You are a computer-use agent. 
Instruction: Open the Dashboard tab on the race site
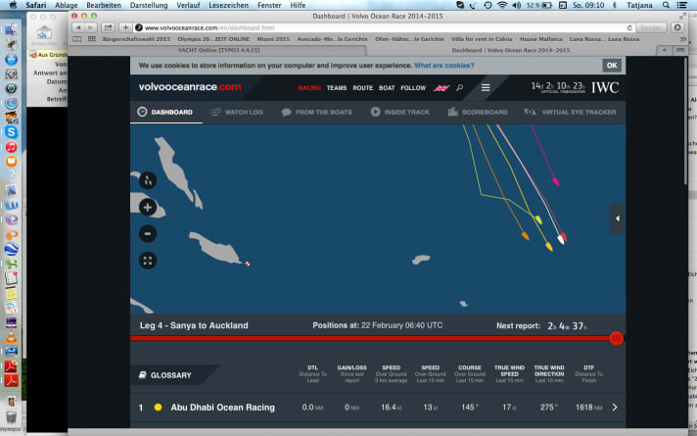[x=164, y=112]
